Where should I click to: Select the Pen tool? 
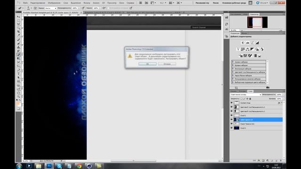pos(19,70)
